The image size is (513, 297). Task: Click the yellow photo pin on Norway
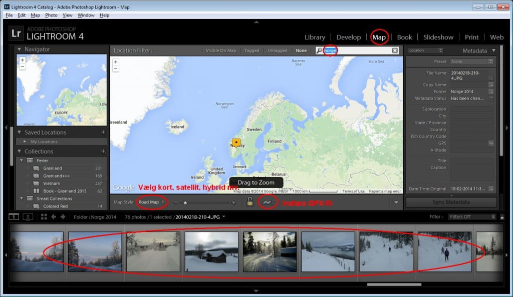(x=236, y=142)
